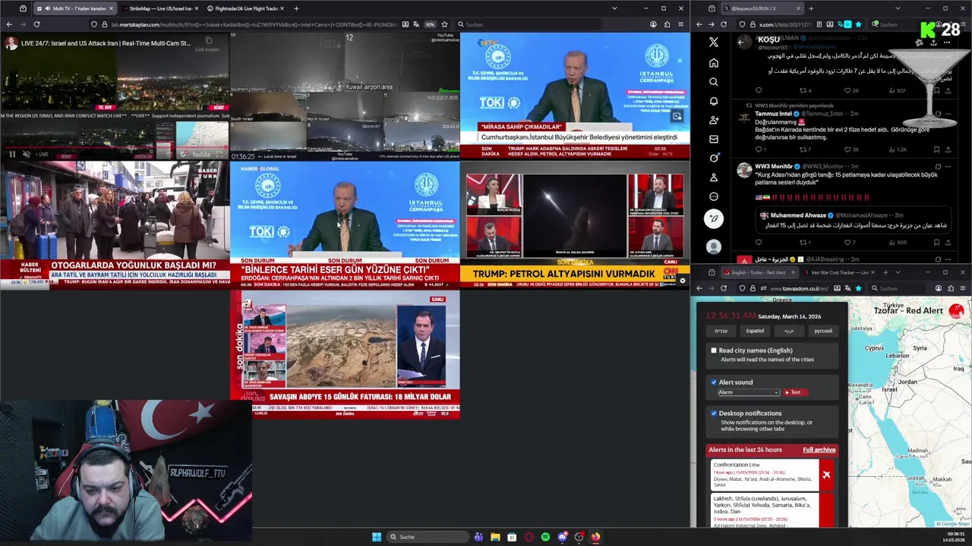
Task: Uncheck the Alert sound checkbox
Action: (x=714, y=382)
